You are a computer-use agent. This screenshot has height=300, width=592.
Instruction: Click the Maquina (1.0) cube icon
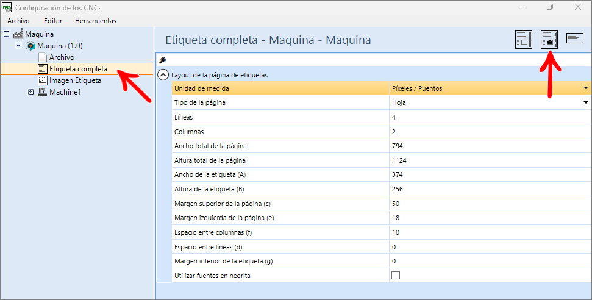click(30, 46)
